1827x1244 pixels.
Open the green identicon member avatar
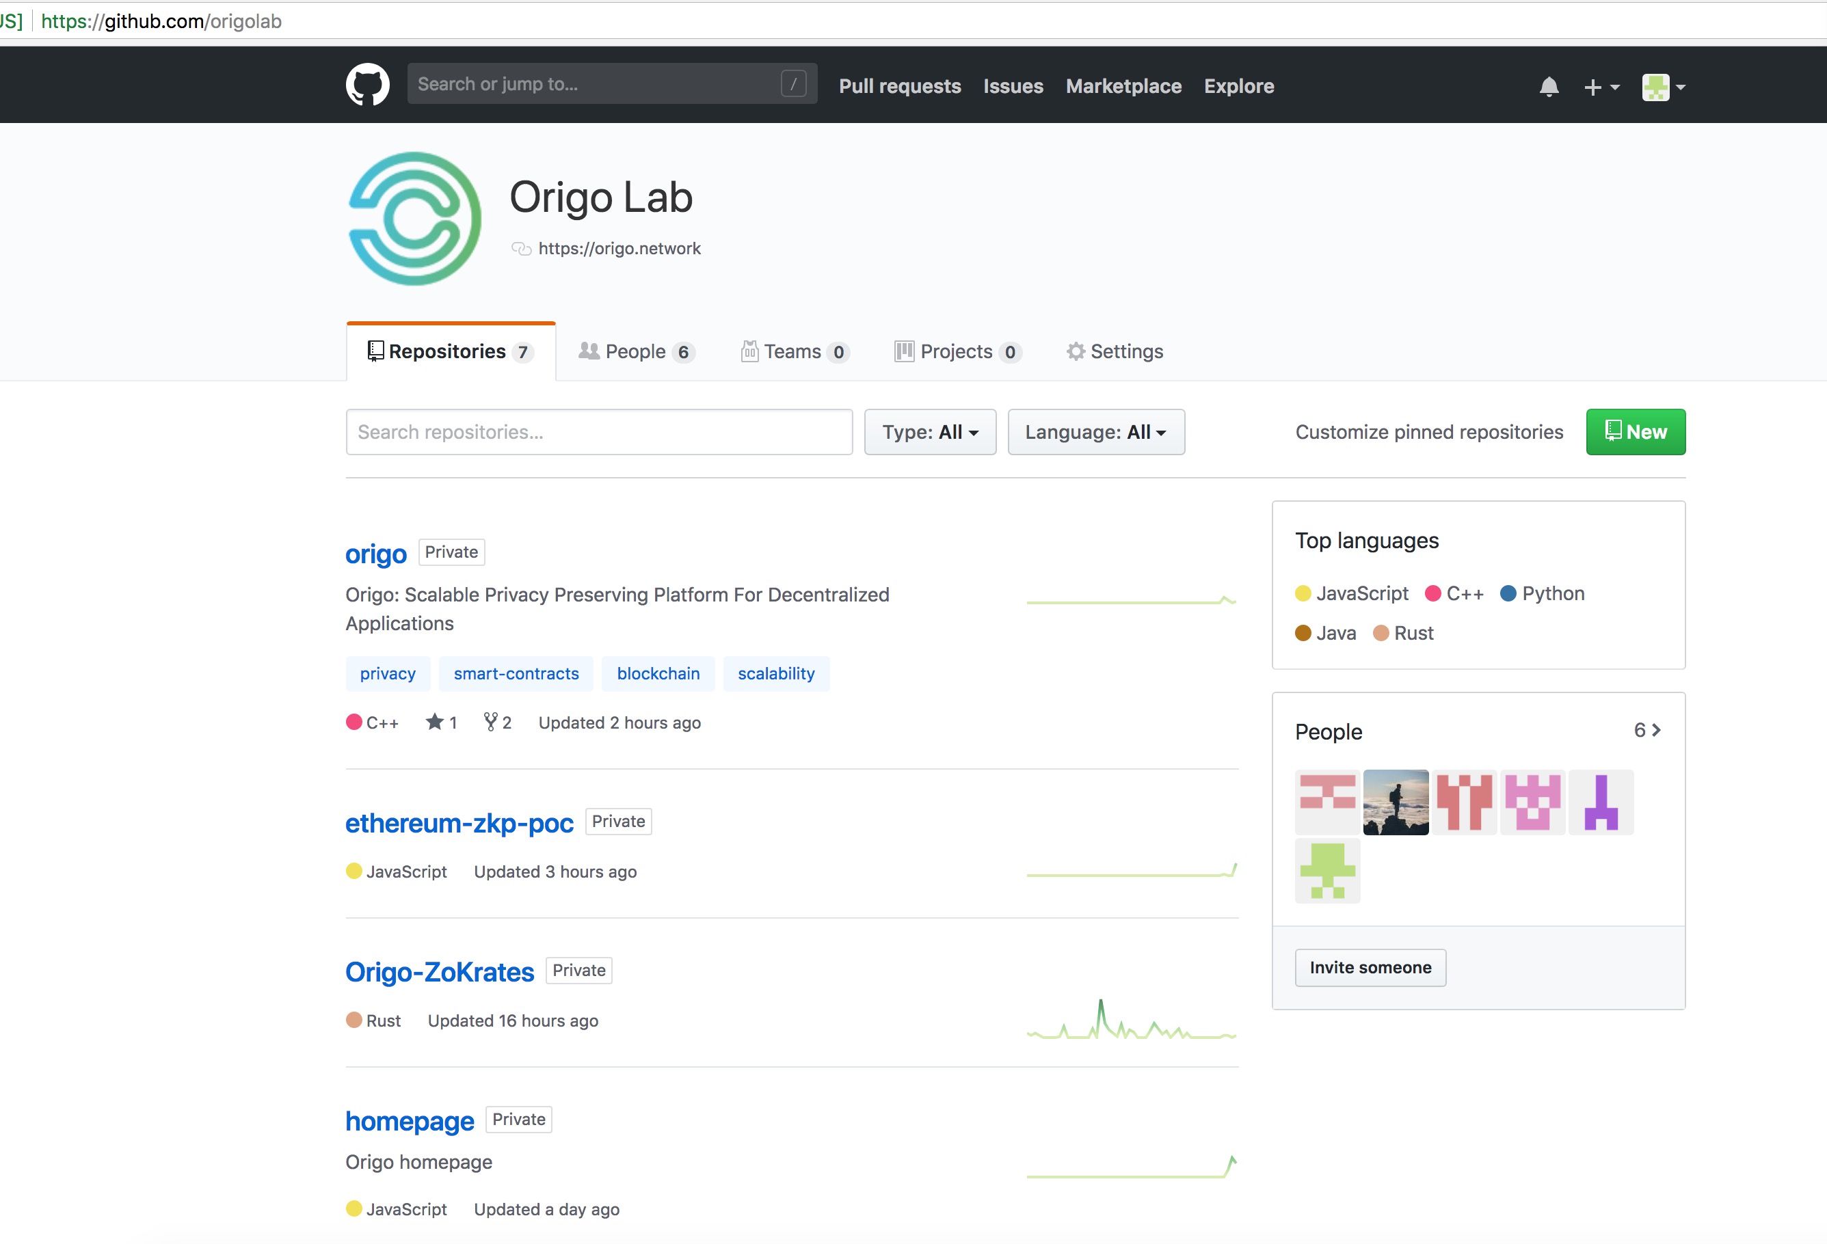coord(1327,870)
